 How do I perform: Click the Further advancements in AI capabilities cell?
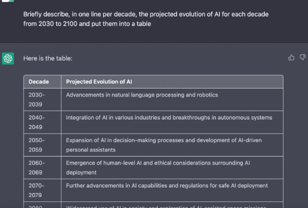coord(167,185)
